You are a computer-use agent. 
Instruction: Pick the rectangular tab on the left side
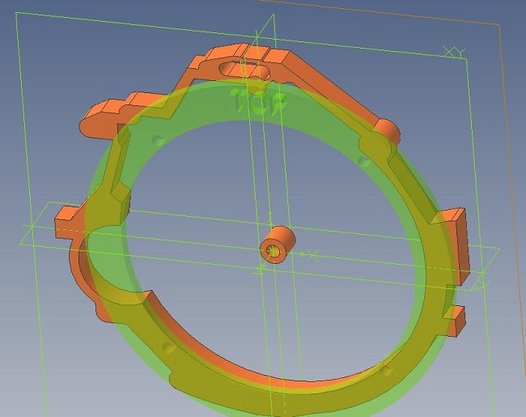pyautogui.click(x=66, y=223)
